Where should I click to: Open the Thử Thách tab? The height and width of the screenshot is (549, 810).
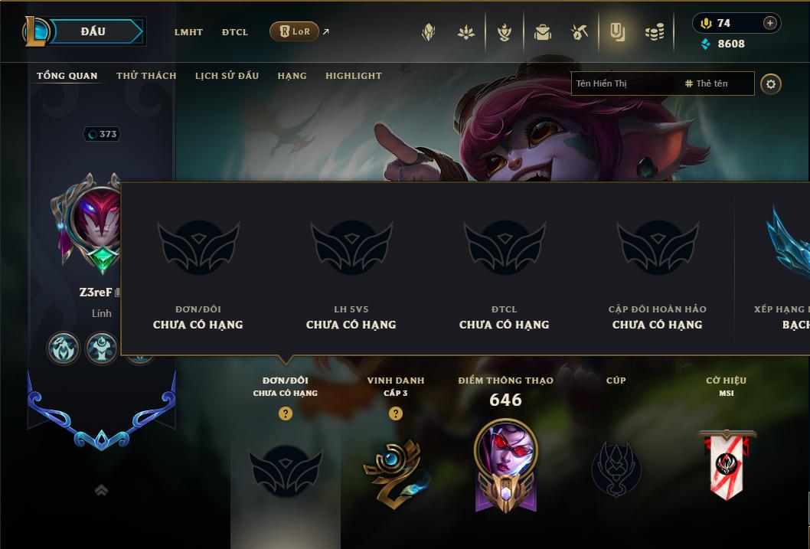click(146, 76)
